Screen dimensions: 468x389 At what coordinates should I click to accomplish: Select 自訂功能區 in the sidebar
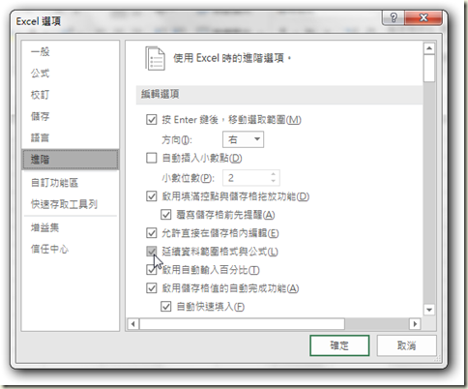[x=54, y=183]
